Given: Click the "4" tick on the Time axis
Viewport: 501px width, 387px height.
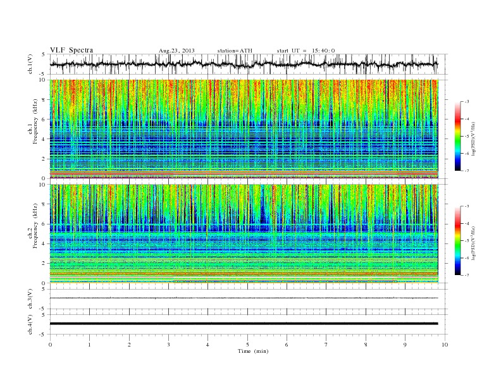Looking at the screenshot, I should tap(207, 345).
